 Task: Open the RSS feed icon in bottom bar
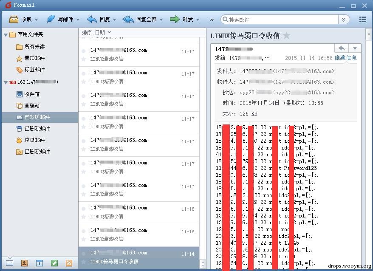pyautogui.click(x=69, y=263)
